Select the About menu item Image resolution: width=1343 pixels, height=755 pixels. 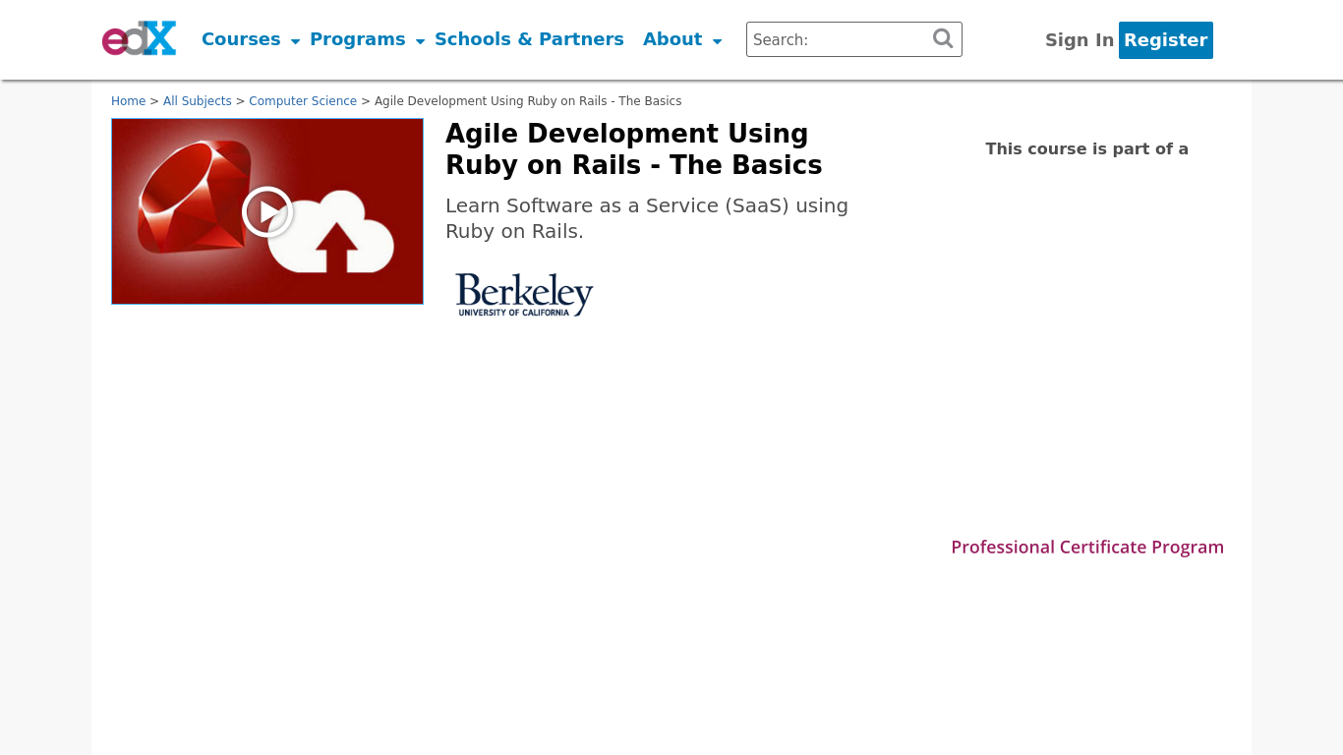[672, 39]
